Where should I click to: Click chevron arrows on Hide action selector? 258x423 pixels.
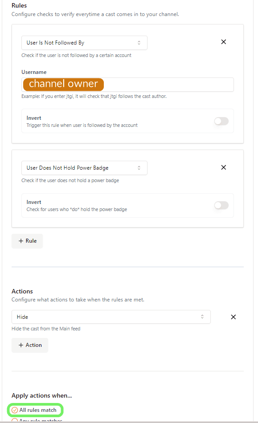tap(202, 317)
